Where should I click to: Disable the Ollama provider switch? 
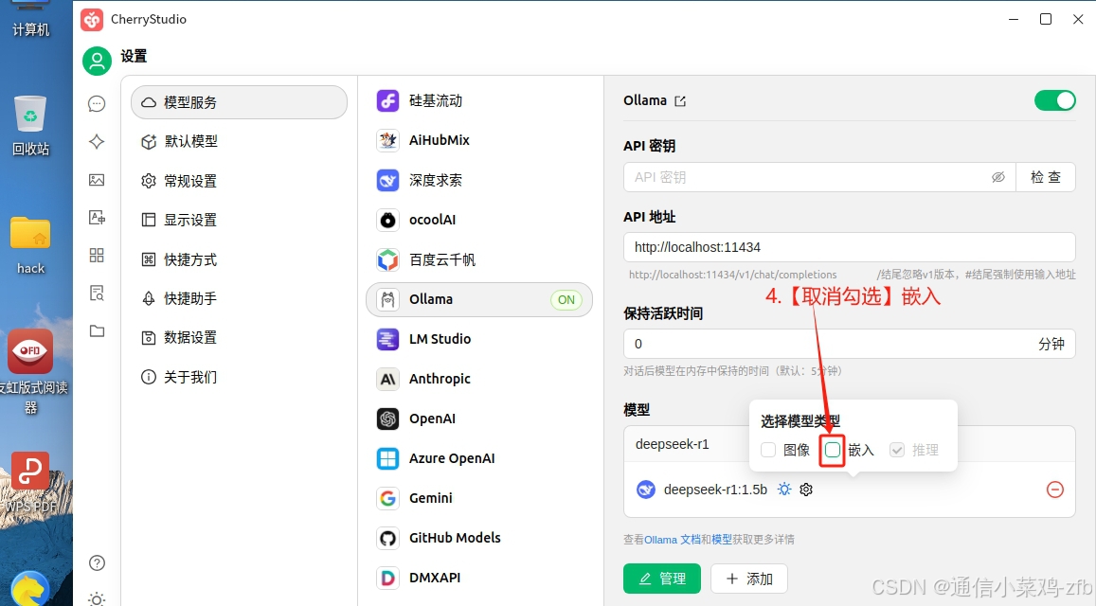pos(1054,100)
